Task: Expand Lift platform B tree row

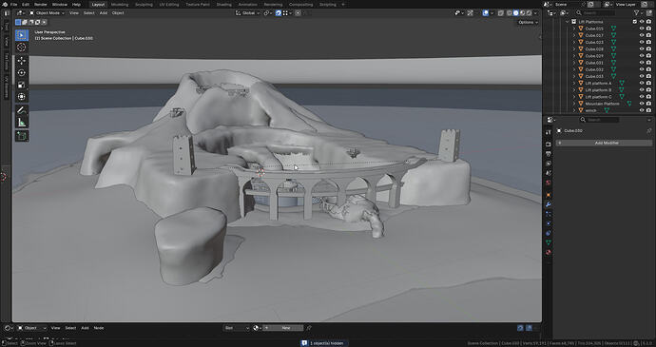Action: pos(574,90)
